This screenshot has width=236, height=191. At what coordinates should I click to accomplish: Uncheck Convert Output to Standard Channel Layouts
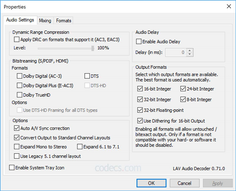[x=16, y=138]
